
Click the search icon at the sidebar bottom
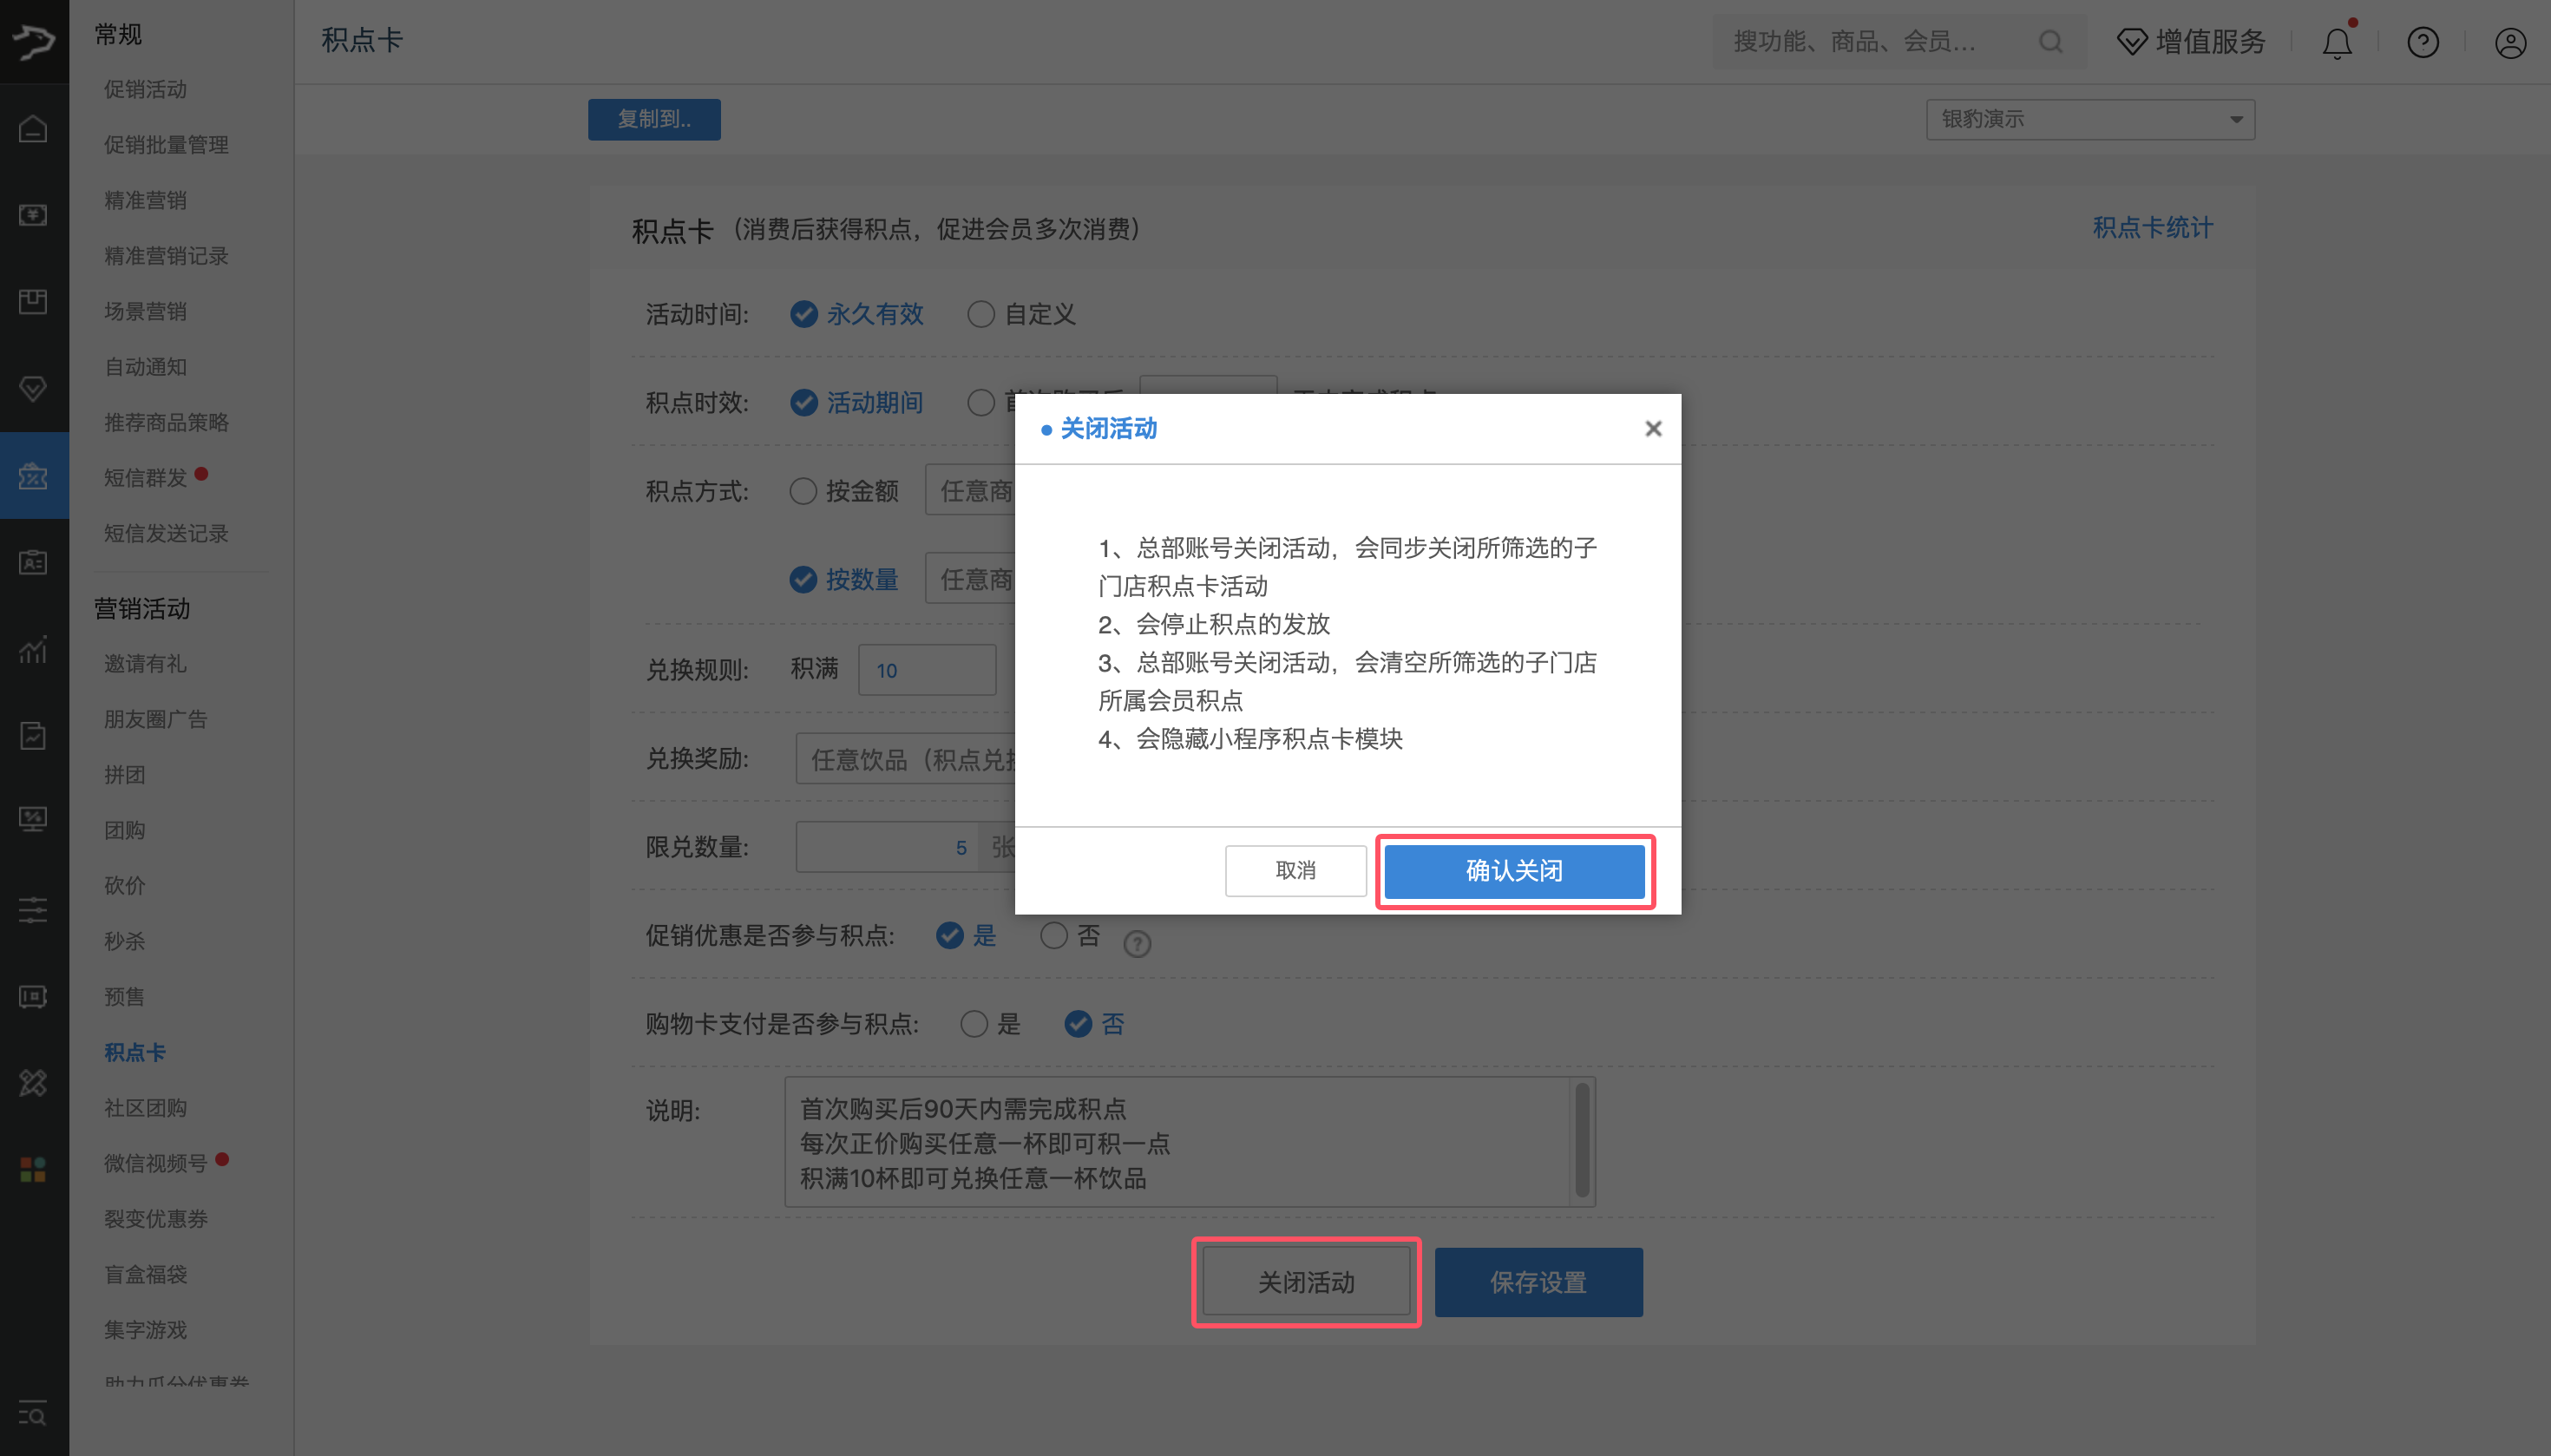(x=33, y=1414)
